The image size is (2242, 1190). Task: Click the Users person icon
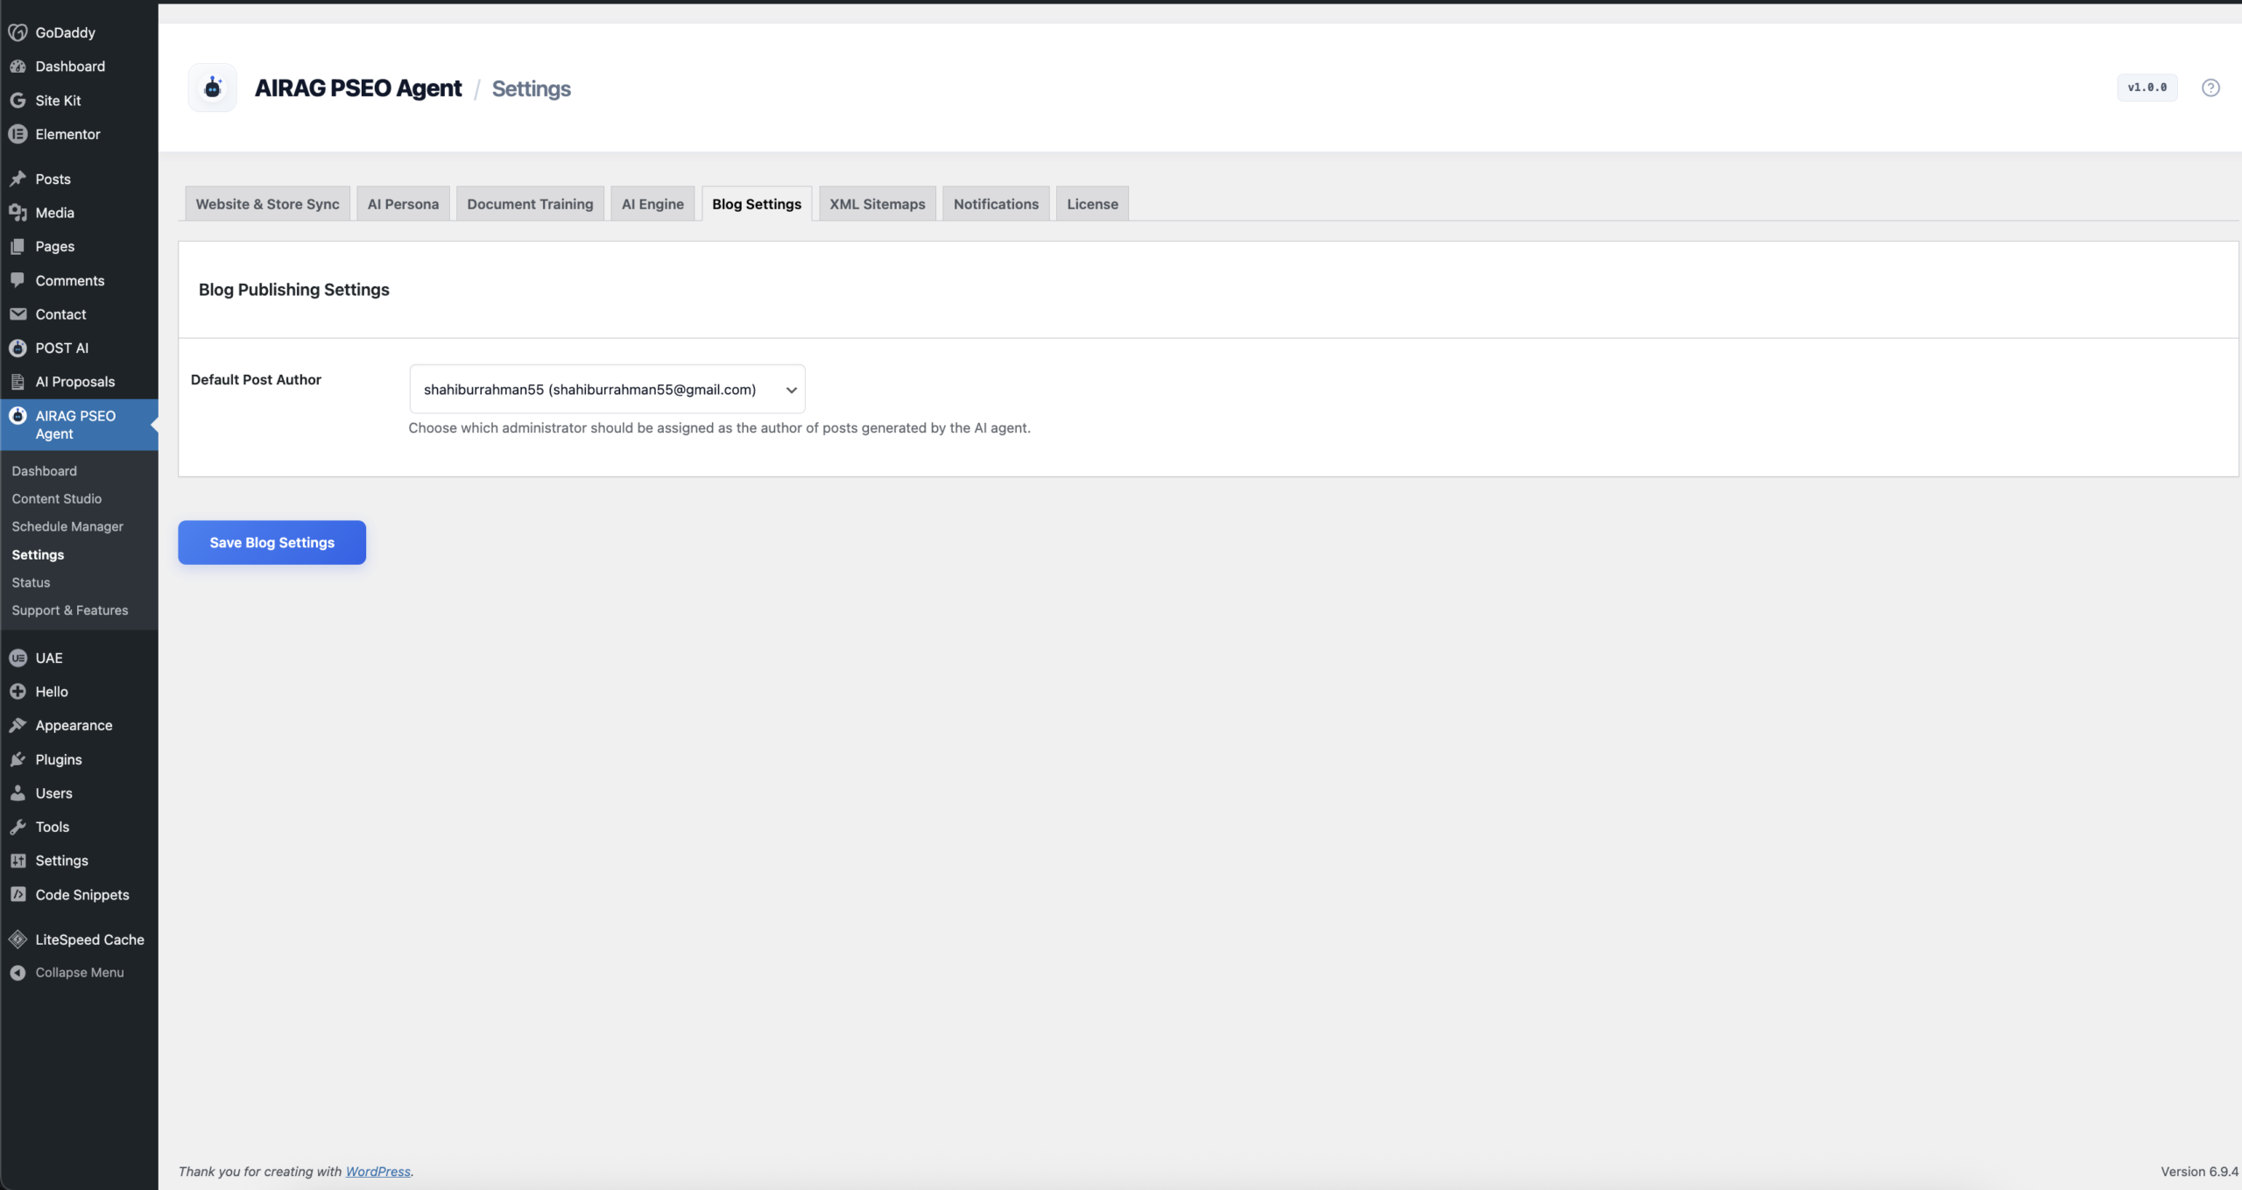18,793
